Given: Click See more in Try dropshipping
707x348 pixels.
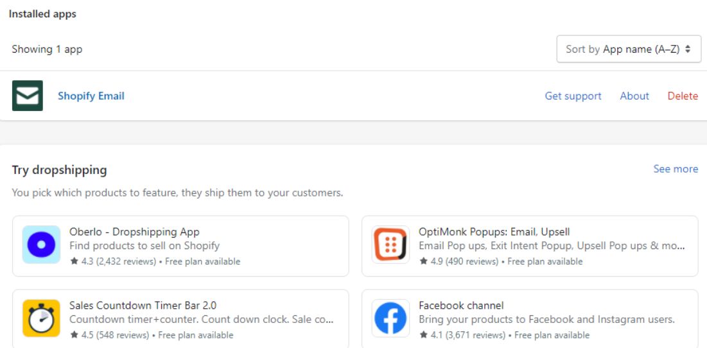Looking at the screenshot, I should [x=676, y=169].
